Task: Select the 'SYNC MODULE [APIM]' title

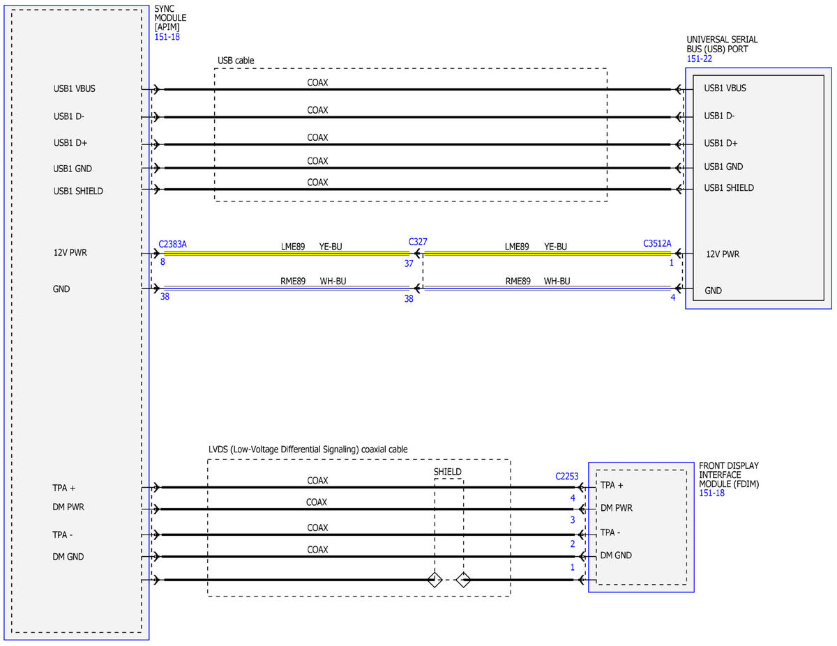Action: pos(169,17)
